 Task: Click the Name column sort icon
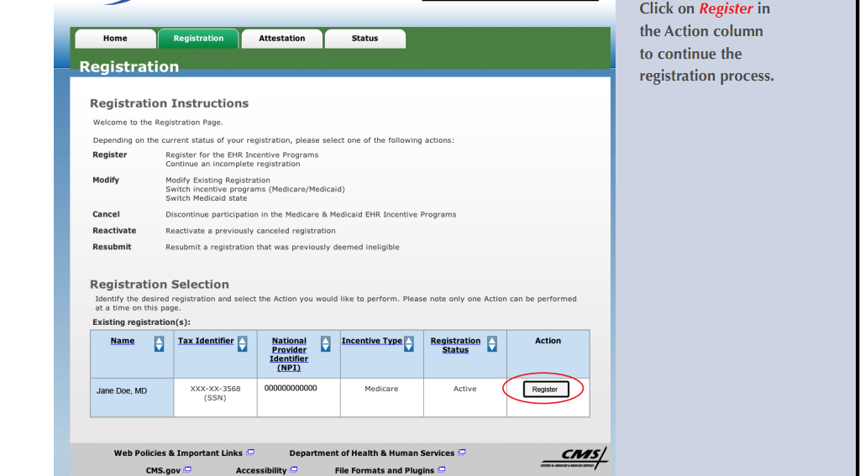(160, 343)
